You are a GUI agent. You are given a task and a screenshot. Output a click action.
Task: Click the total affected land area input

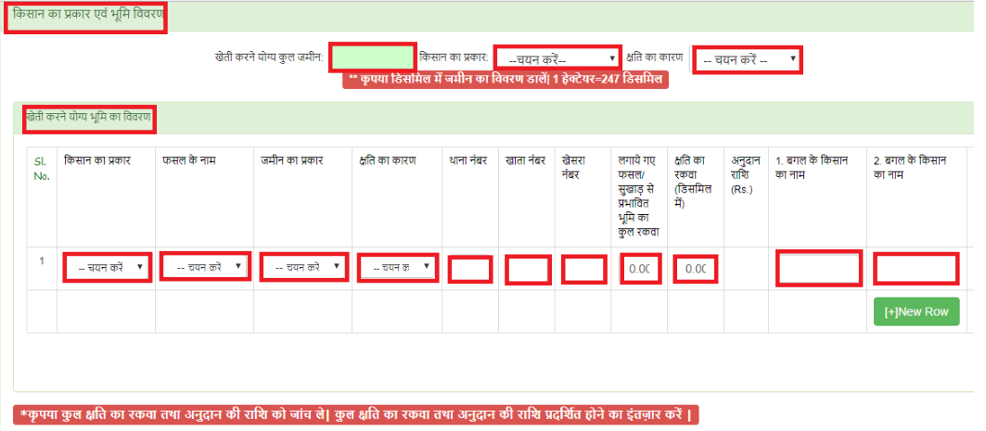(x=640, y=269)
